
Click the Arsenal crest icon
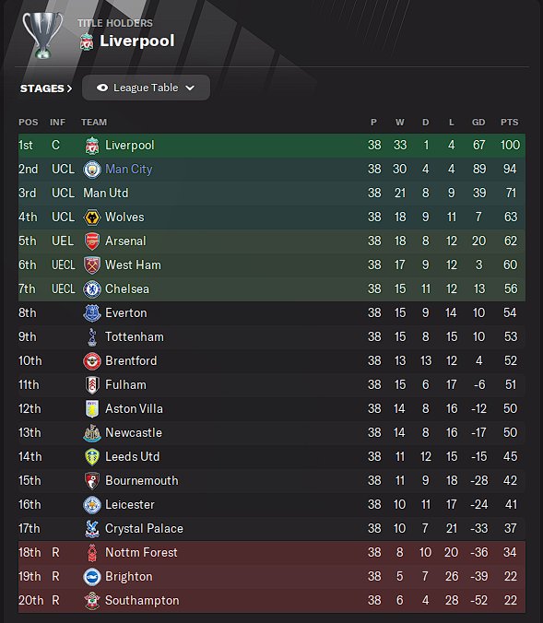pyautogui.click(x=92, y=241)
